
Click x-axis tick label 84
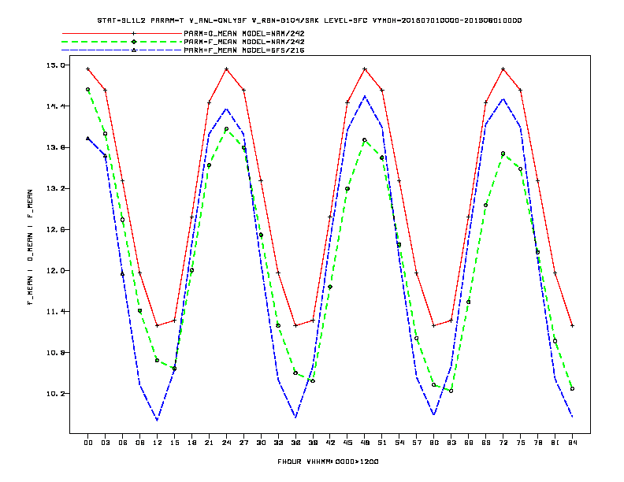pos(572,443)
